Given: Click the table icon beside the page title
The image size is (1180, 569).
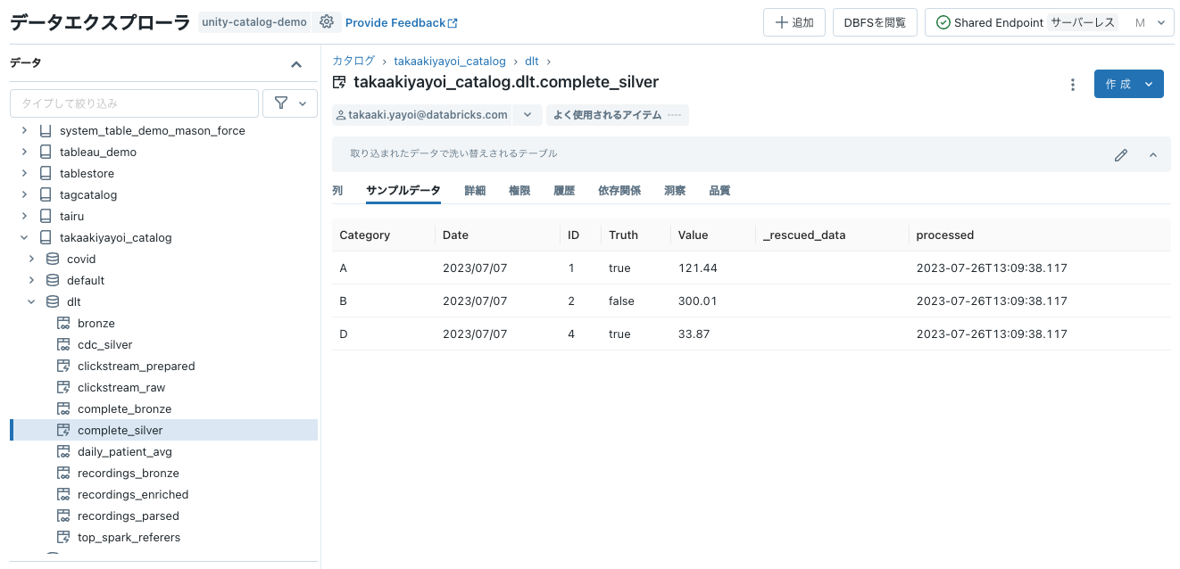Looking at the screenshot, I should (338, 81).
